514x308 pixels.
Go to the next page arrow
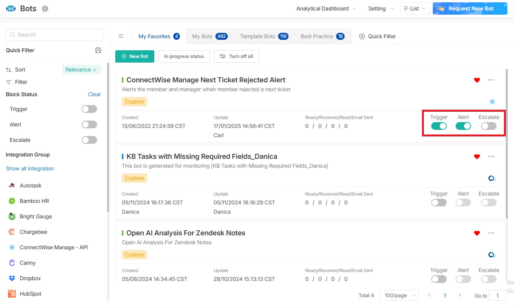point(459,295)
